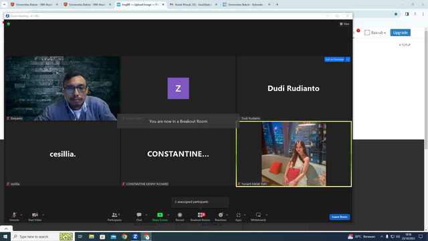The height and width of the screenshot is (241, 428).
Task: Switch to second Universitas Bakrie SIM Akademik tab
Action: (x=87, y=5)
